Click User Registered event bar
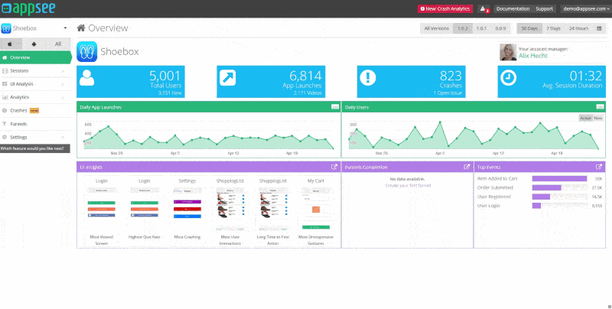This screenshot has width=612, height=309. tap(541, 197)
